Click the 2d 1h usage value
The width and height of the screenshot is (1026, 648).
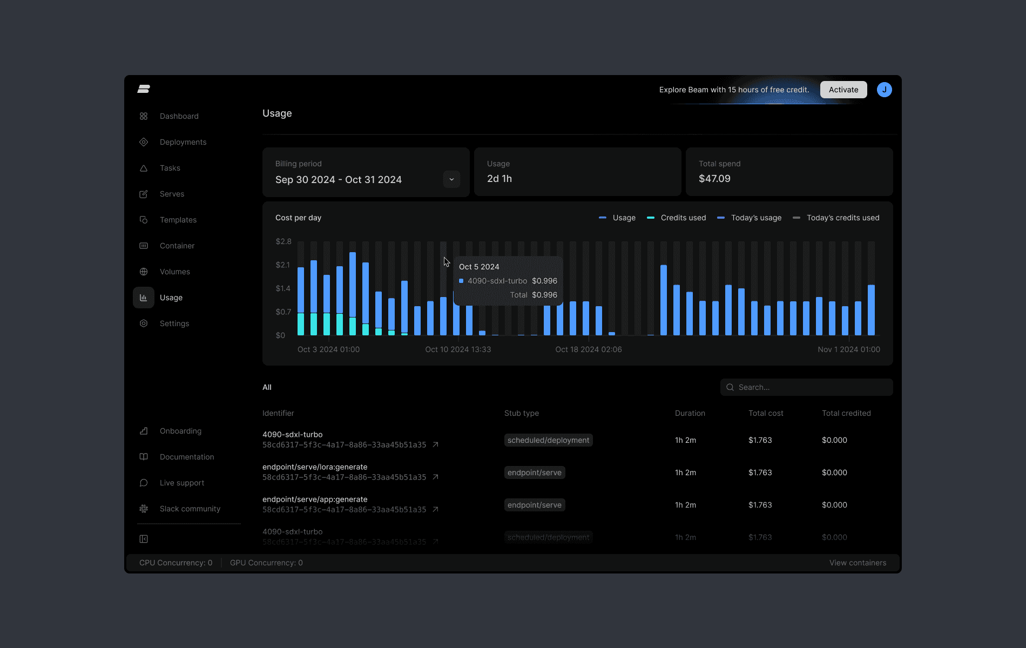pyautogui.click(x=500, y=179)
